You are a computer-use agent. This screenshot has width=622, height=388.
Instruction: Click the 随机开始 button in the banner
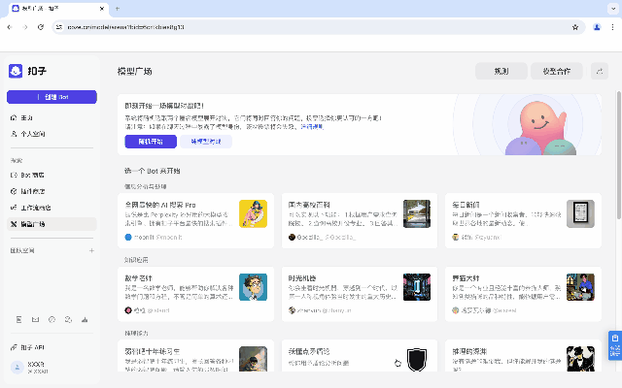click(x=150, y=141)
